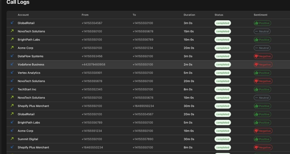Sort by the Duration column header
Viewport: 290px width, 154px height.
pos(189,15)
